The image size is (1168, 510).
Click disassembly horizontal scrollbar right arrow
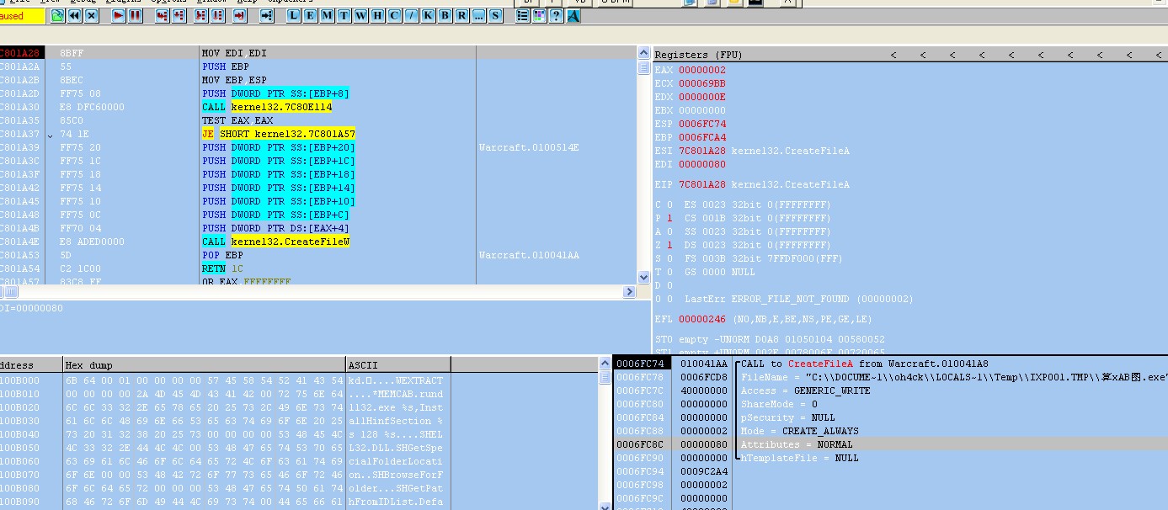629,292
